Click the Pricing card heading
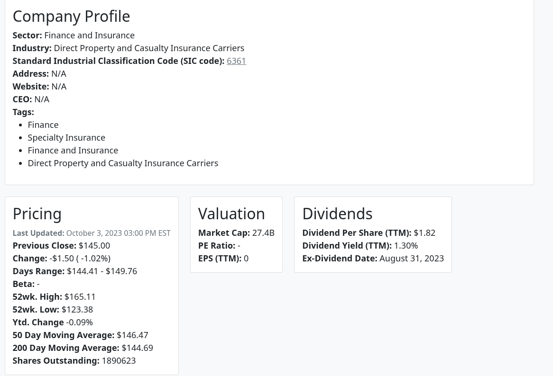 37,214
